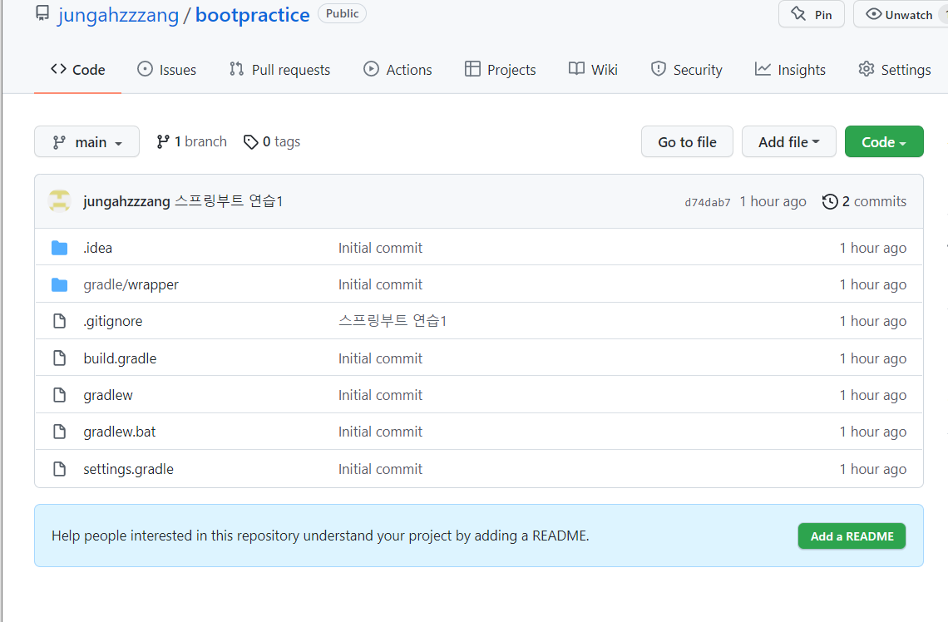Open Initial commit link on gradlew row
The width and height of the screenshot is (948, 622).
380,395
